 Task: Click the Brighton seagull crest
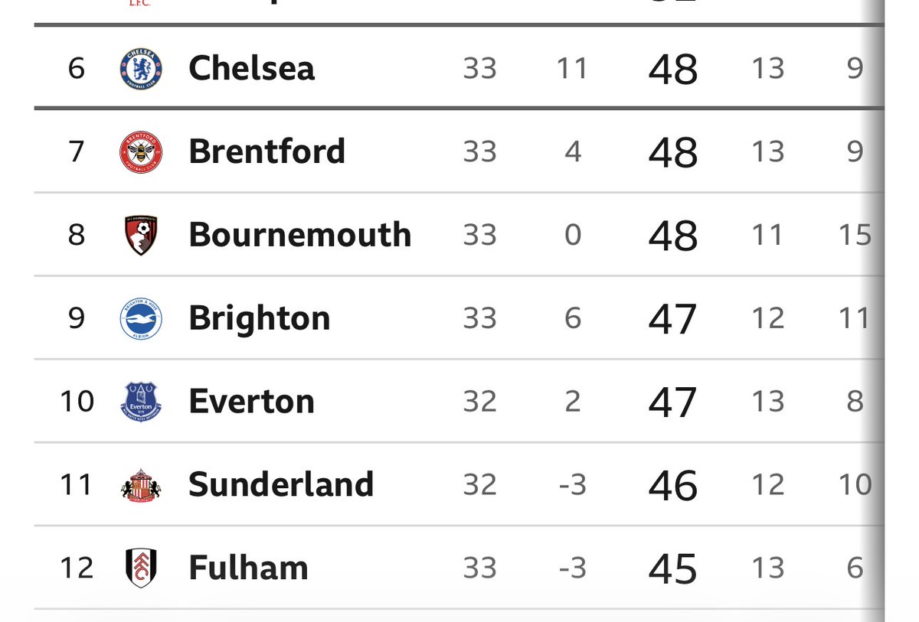(141, 318)
